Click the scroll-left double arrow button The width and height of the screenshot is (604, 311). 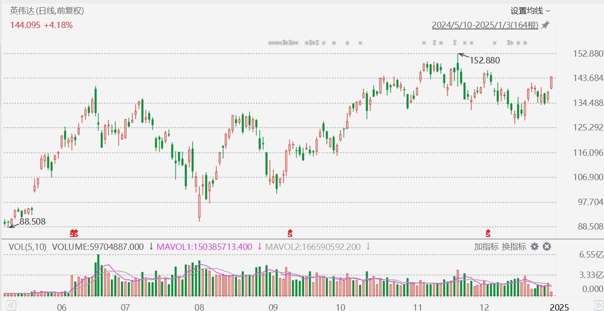(10, 306)
